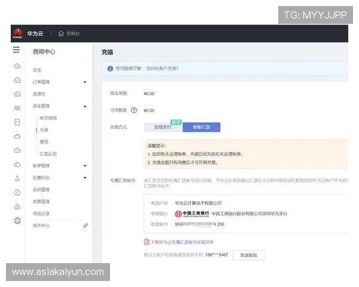Collapse the 资金管理 arrow

(x=85, y=106)
